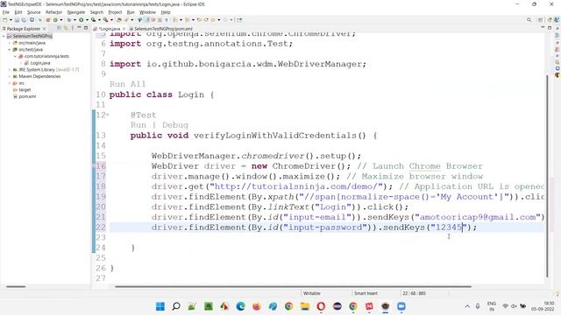Click the green Run toolbar button

[x=82, y=20]
